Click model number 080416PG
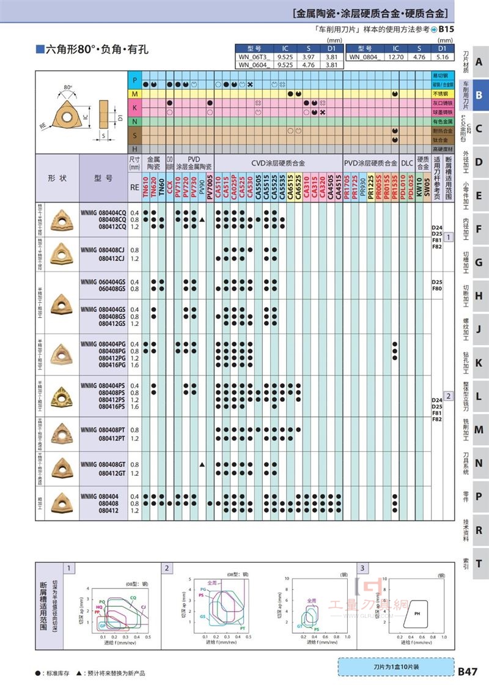The image size is (489, 685). tap(112, 365)
